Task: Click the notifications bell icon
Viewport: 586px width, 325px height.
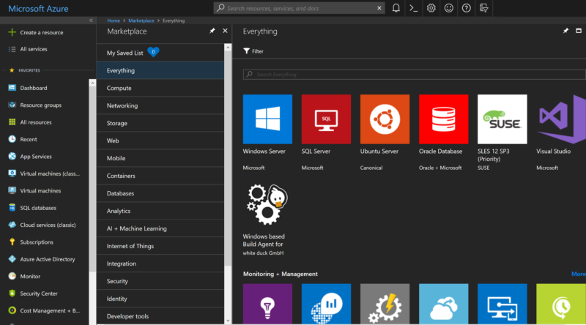Action: (396, 8)
